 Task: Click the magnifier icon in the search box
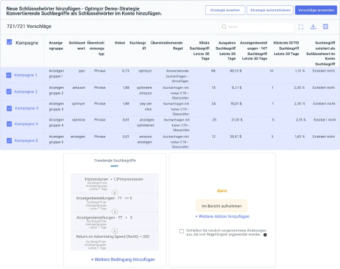[x=224, y=27]
